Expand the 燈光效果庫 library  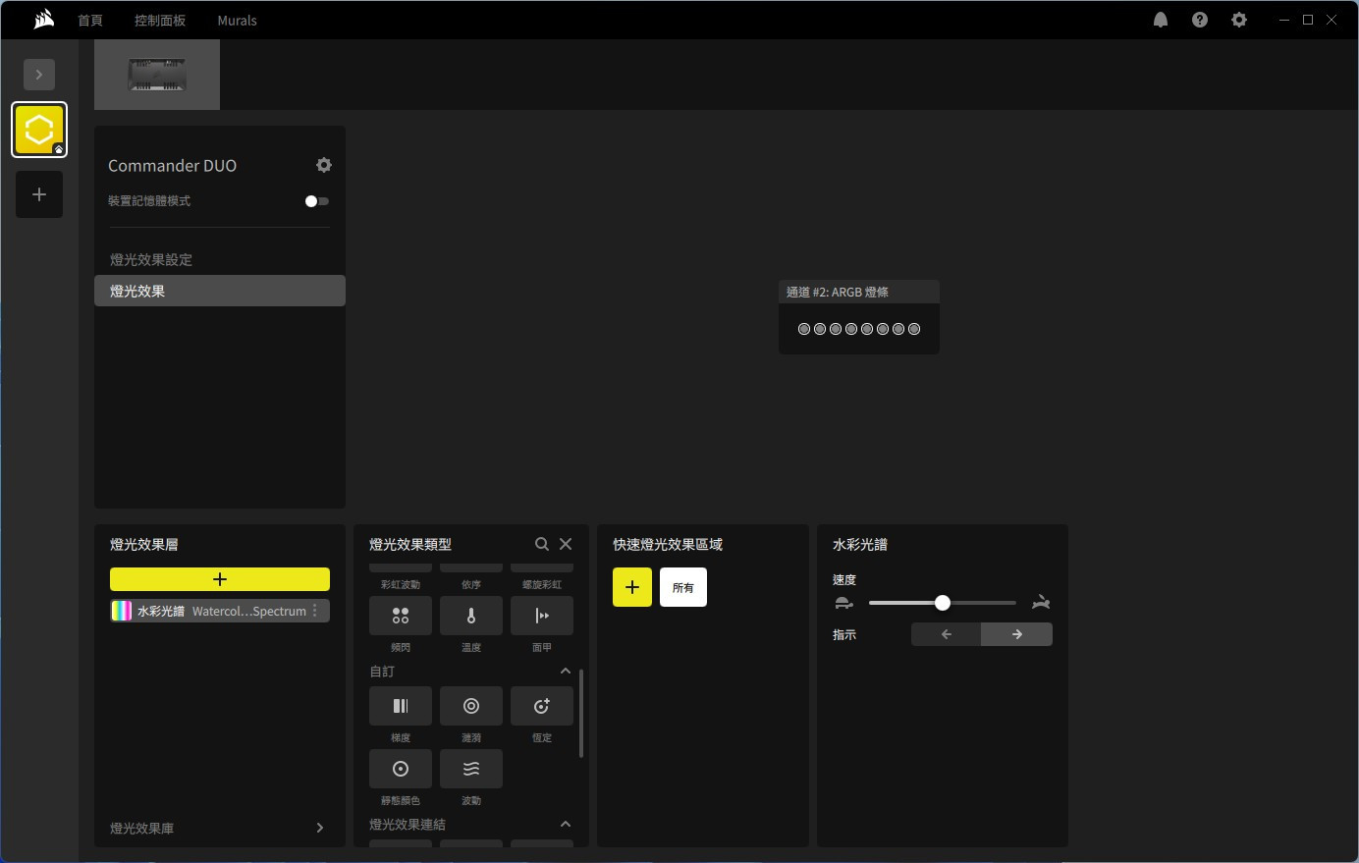(x=320, y=828)
